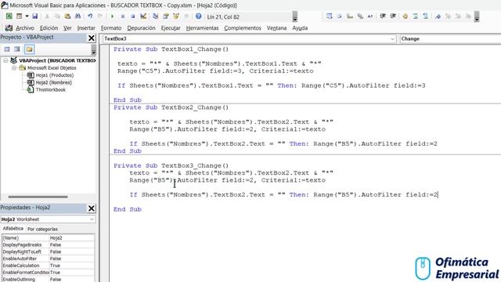
Task: Click the Break (pause) icon in toolbar
Action: pyautogui.click(x=123, y=16)
